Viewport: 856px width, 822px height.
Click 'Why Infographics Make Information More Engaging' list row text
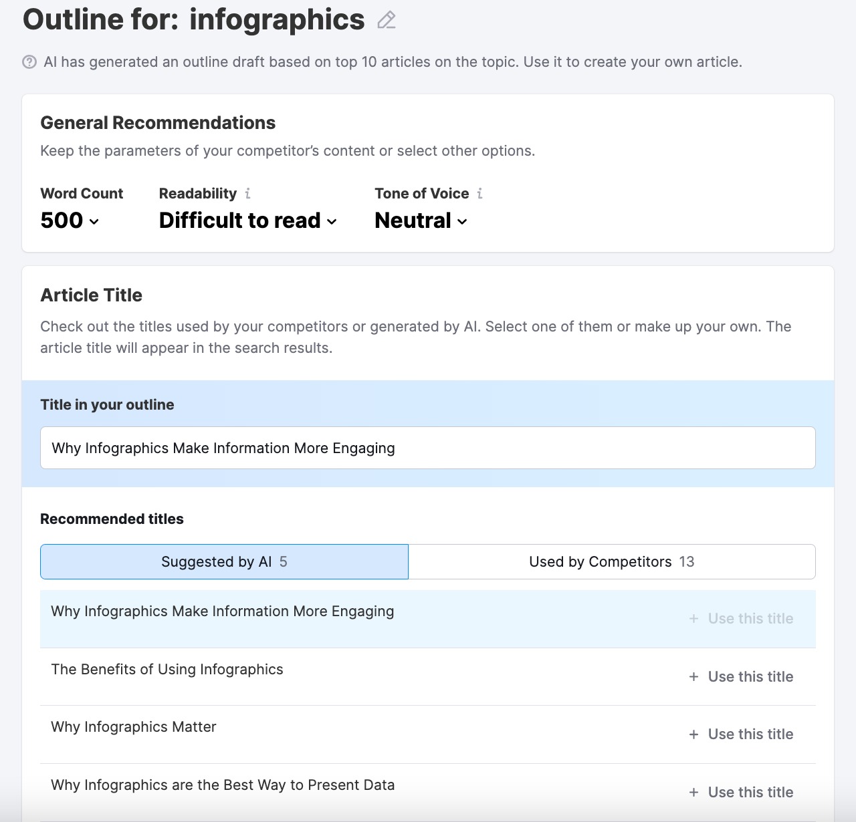click(223, 611)
